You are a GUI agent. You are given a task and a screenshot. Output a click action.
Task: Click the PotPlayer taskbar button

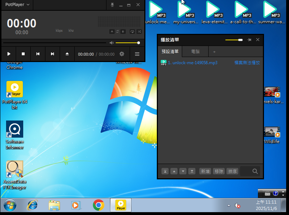[x=121, y=205]
